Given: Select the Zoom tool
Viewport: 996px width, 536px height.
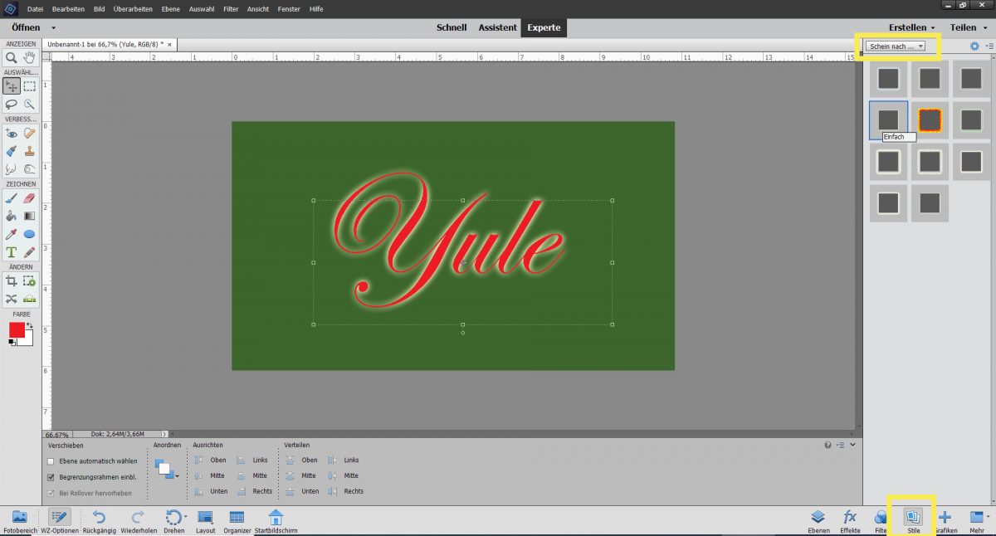Looking at the screenshot, I should [x=12, y=55].
